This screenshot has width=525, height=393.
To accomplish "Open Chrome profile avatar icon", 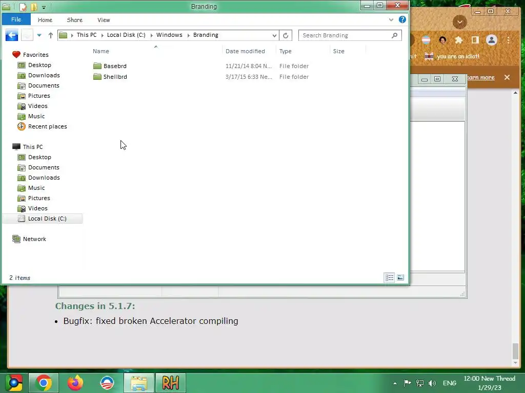I will coord(492,40).
